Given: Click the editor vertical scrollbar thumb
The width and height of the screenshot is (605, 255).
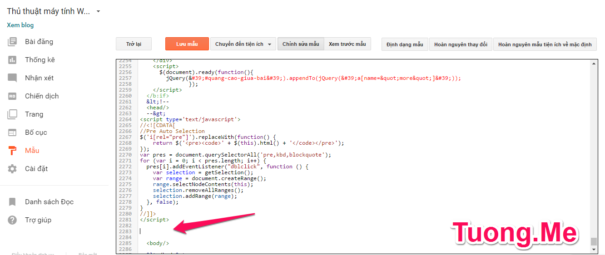Looking at the screenshot, I should pyautogui.click(x=594, y=241).
